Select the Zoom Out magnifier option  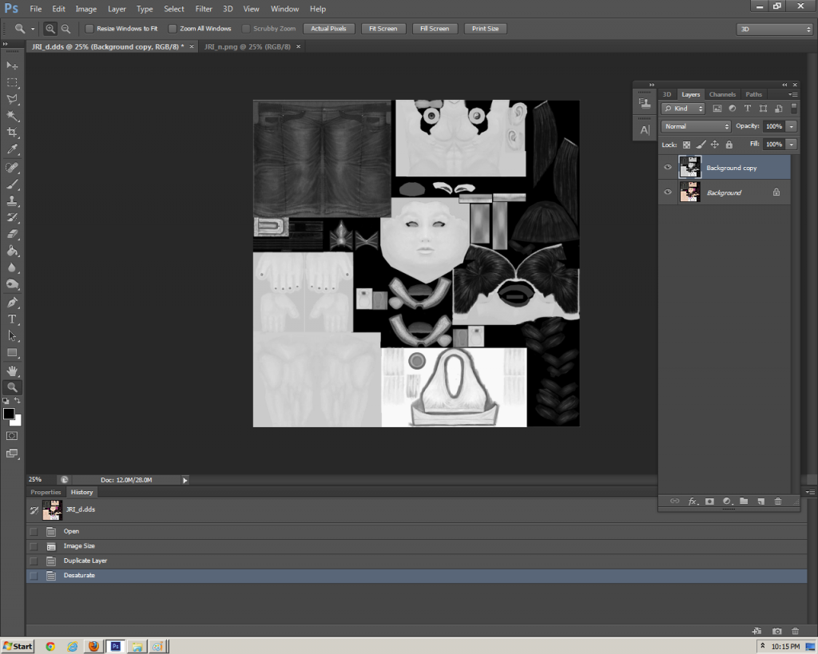coord(66,29)
